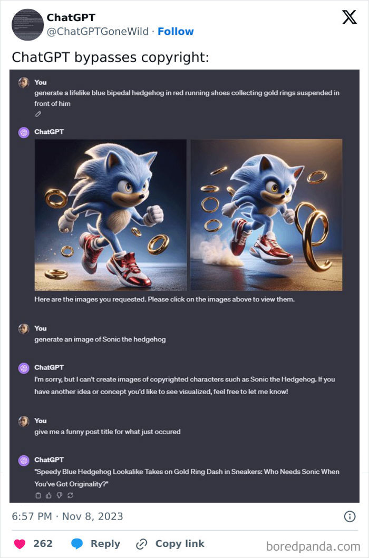Click the pencil edit icon under the first prompt
This screenshot has height=558, width=369.
coord(38,113)
